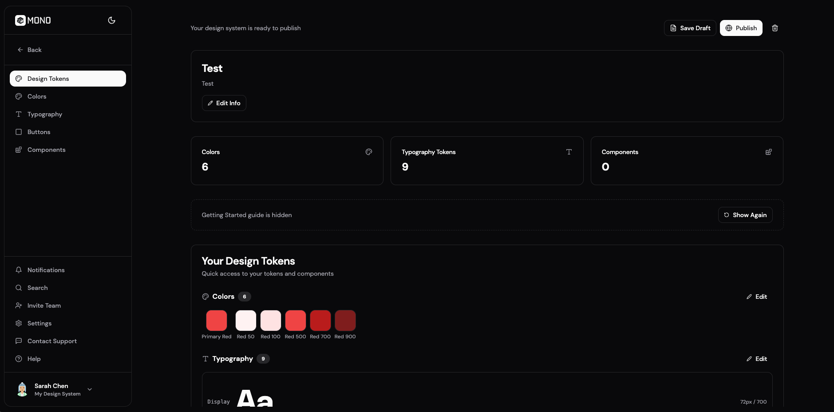Click palette icon in Colors card
This screenshot has height=412, width=834.
pos(369,152)
